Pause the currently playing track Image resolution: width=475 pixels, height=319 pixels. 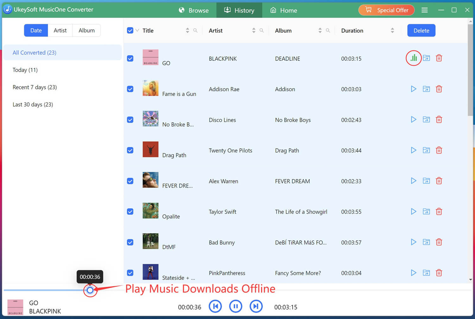pos(236,306)
